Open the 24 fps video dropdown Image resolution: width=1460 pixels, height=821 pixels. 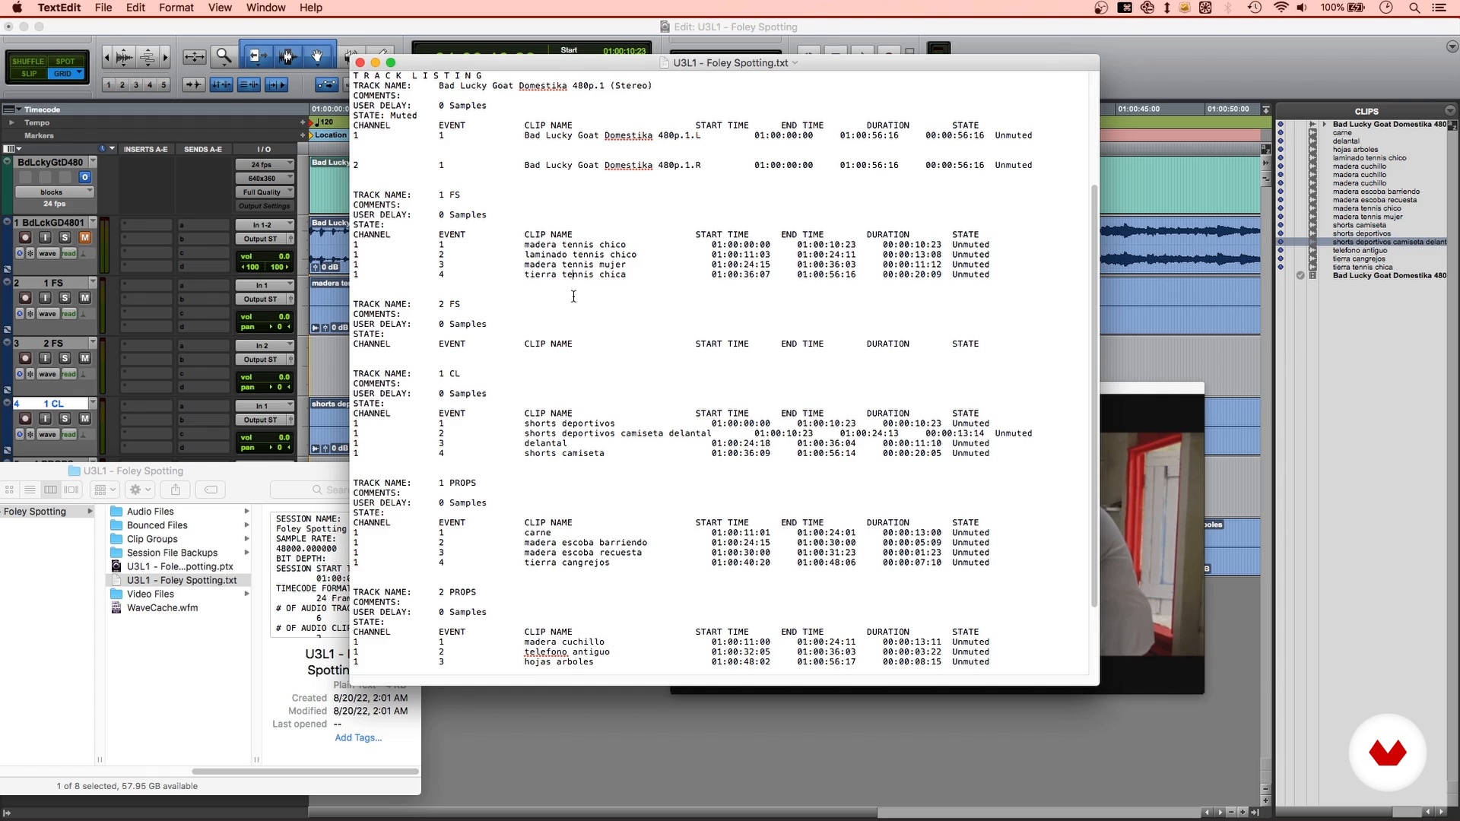[264, 165]
